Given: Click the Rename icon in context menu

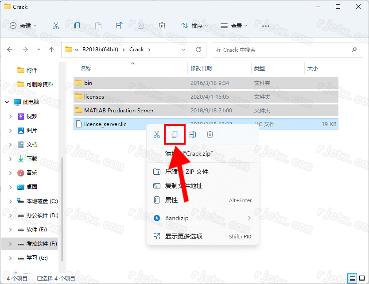Looking at the screenshot, I should [x=192, y=134].
